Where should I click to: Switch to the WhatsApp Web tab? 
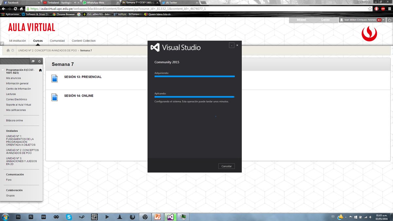click(x=100, y=3)
